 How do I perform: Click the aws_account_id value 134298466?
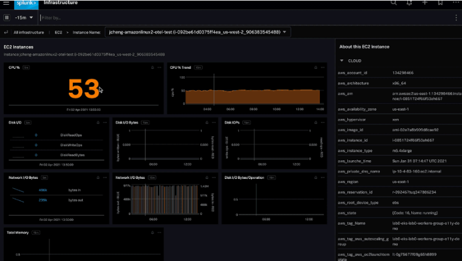(403, 73)
